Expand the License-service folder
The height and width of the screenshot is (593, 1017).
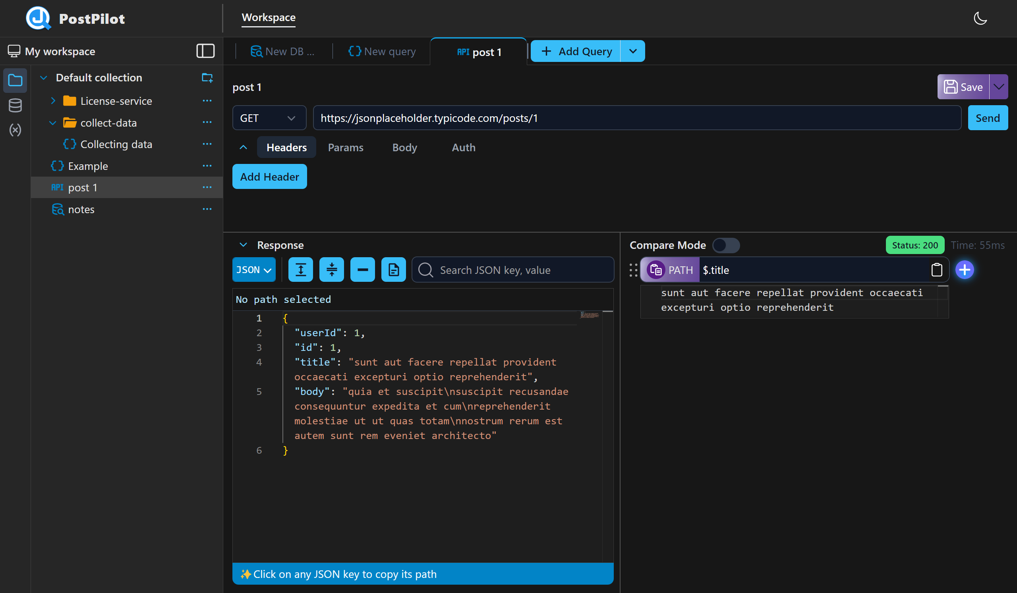click(53, 101)
